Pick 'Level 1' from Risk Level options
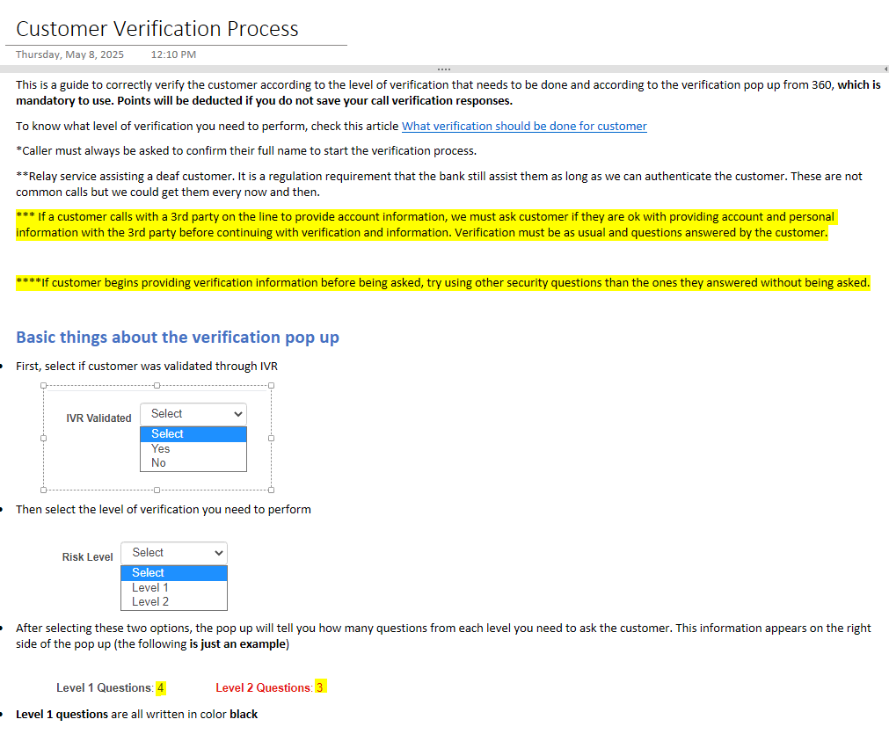Image resolution: width=889 pixels, height=734 pixels. tap(150, 587)
